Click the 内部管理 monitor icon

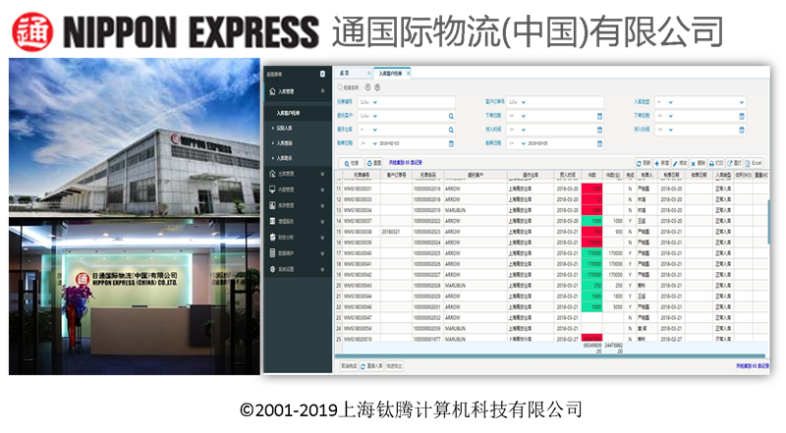(272, 189)
